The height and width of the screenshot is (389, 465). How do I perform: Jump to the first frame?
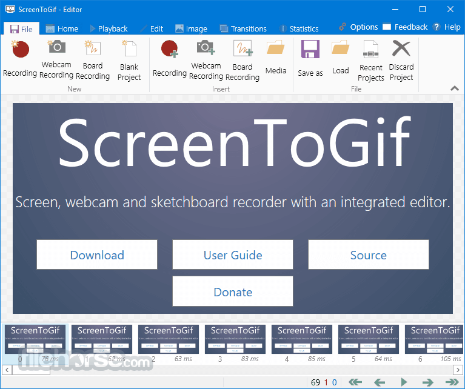[355, 382]
